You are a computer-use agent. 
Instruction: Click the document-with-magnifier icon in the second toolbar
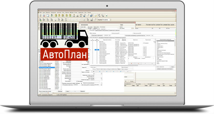[x=88, y=20]
